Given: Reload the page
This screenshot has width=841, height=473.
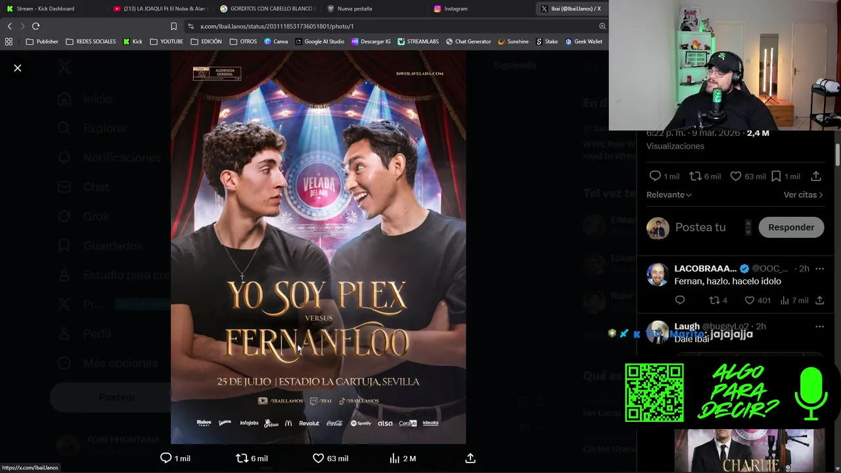Looking at the screenshot, I should click(x=35, y=26).
